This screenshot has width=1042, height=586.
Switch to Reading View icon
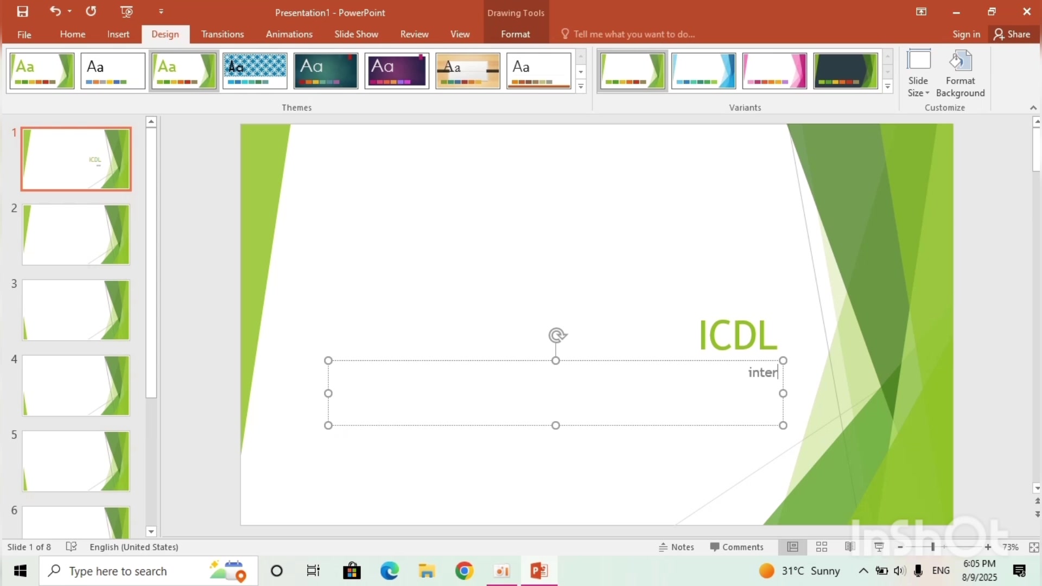[x=850, y=547]
